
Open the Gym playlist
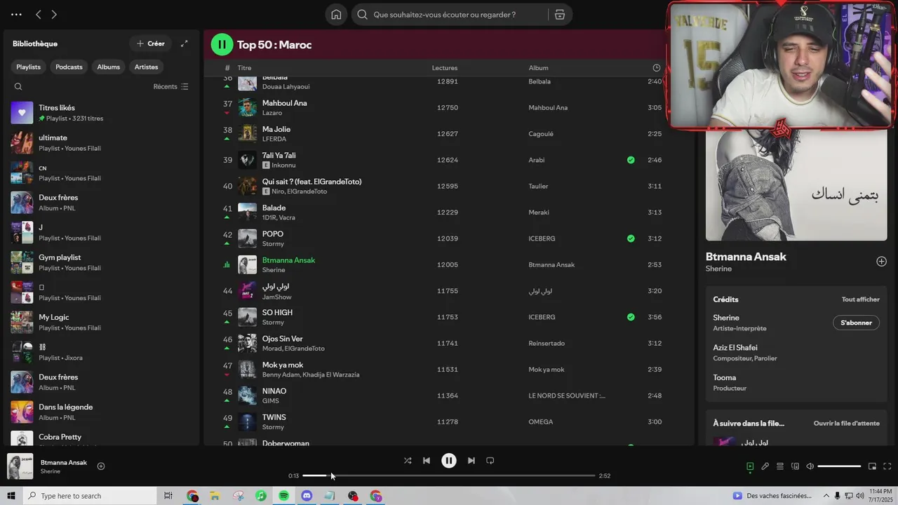pos(102,262)
